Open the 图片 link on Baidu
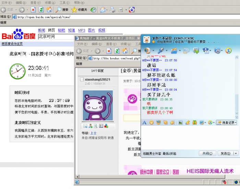 [92, 30]
